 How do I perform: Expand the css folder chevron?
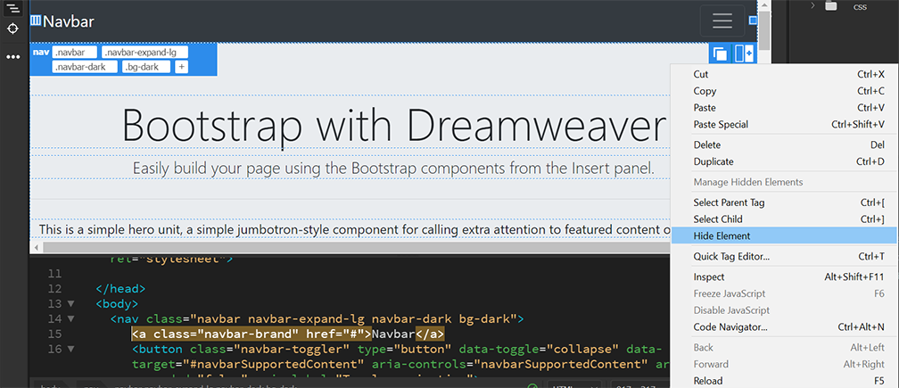pos(813,5)
